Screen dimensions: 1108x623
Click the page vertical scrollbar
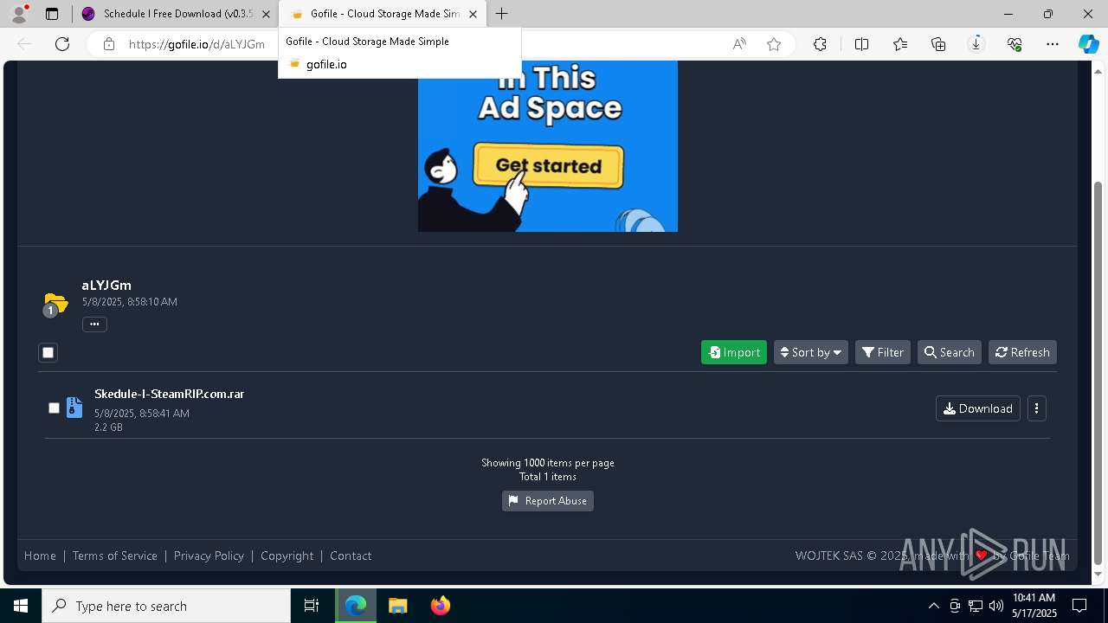click(1098, 372)
